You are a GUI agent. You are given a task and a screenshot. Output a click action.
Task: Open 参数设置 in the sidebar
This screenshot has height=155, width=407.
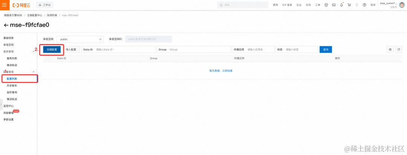click(9, 120)
